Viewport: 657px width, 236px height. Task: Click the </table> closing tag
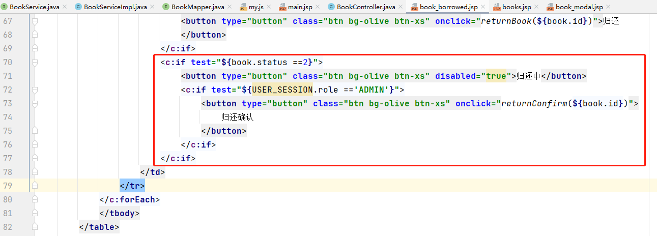point(99,227)
